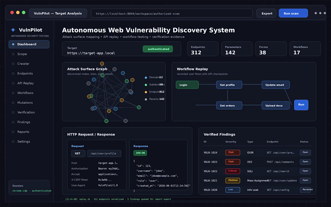The image size is (331, 207).
Task: Click the Low severity badge
Action: click(233, 190)
